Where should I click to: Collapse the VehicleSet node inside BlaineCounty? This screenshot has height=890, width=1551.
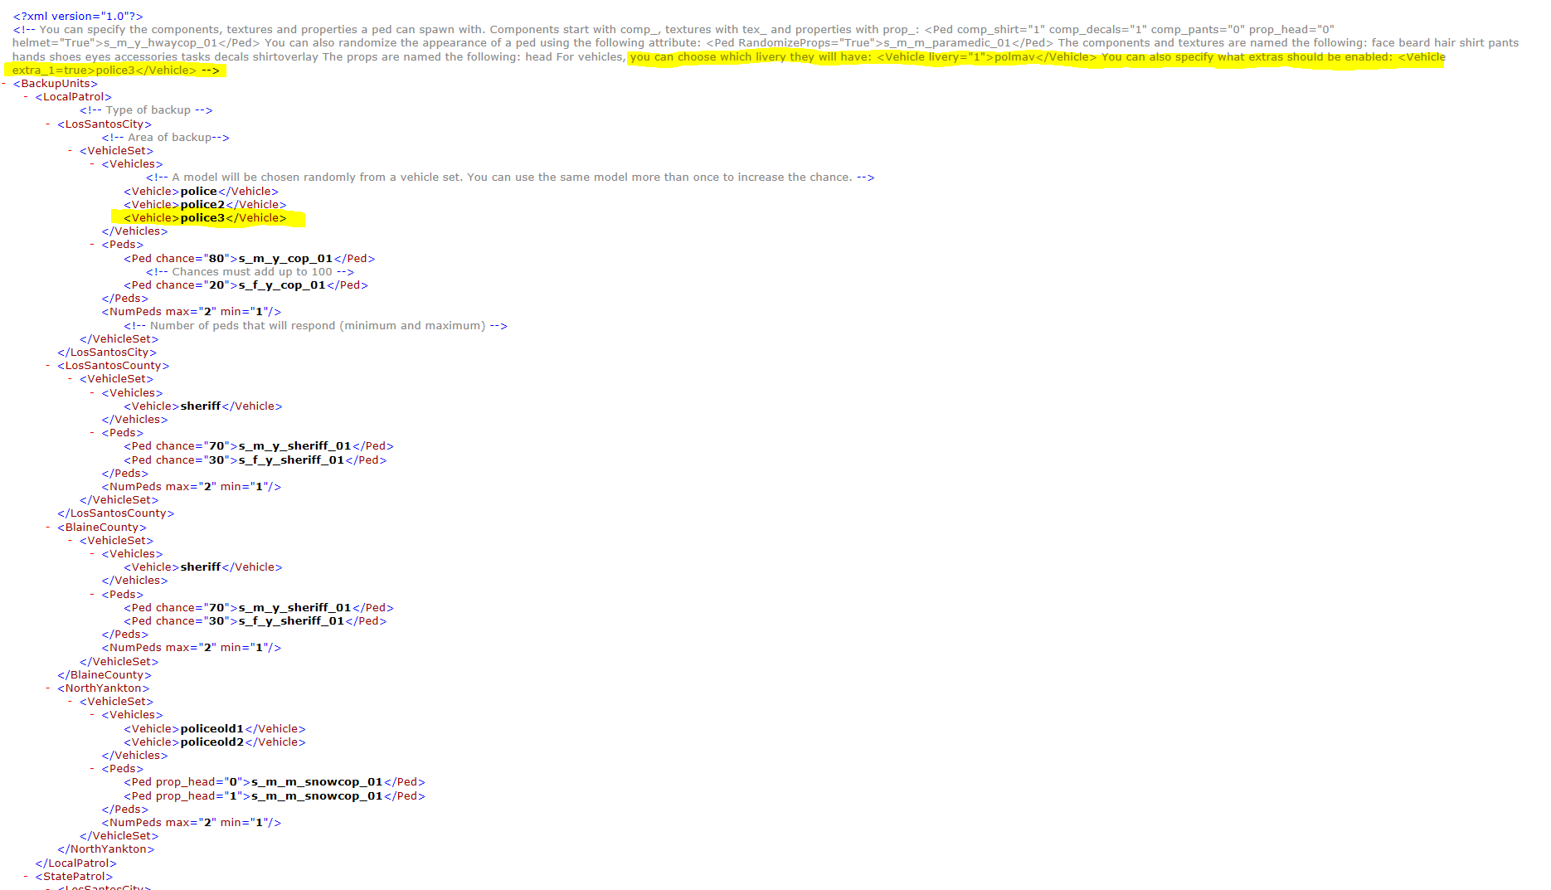(71, 541)
